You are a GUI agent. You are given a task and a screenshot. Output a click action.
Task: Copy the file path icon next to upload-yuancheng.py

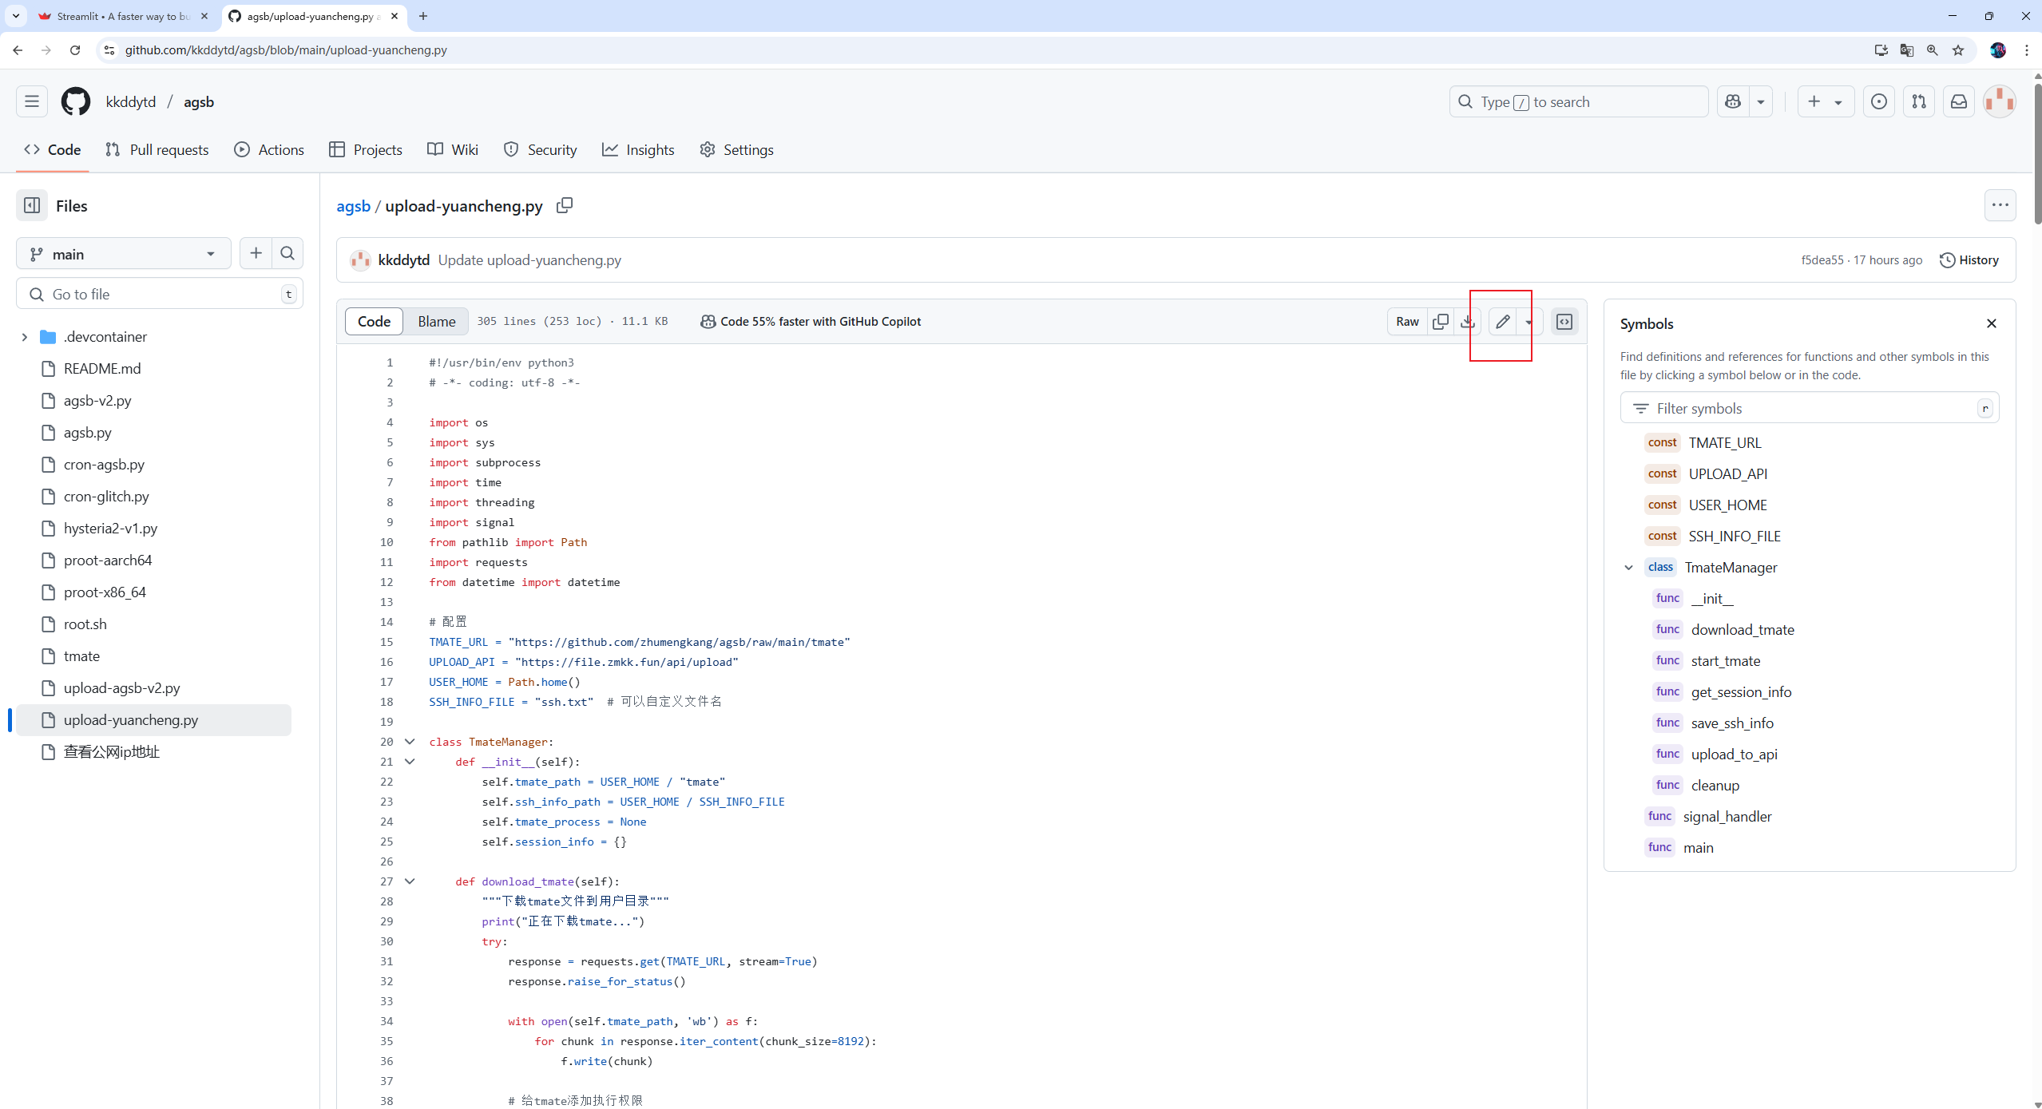point(565,206)
